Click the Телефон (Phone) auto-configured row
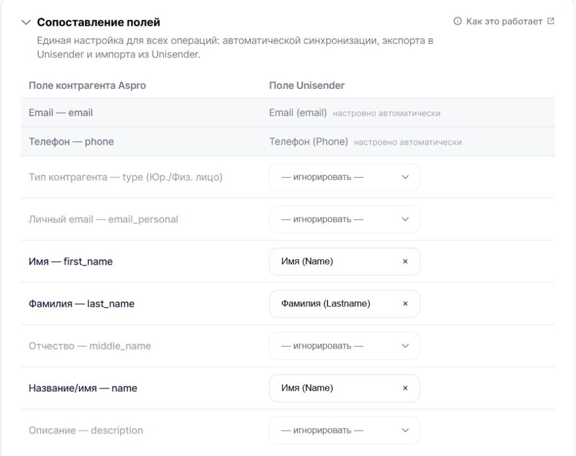The height and width of the screenshot is (456, 576). pyautogui.click(x=287, y=141)
